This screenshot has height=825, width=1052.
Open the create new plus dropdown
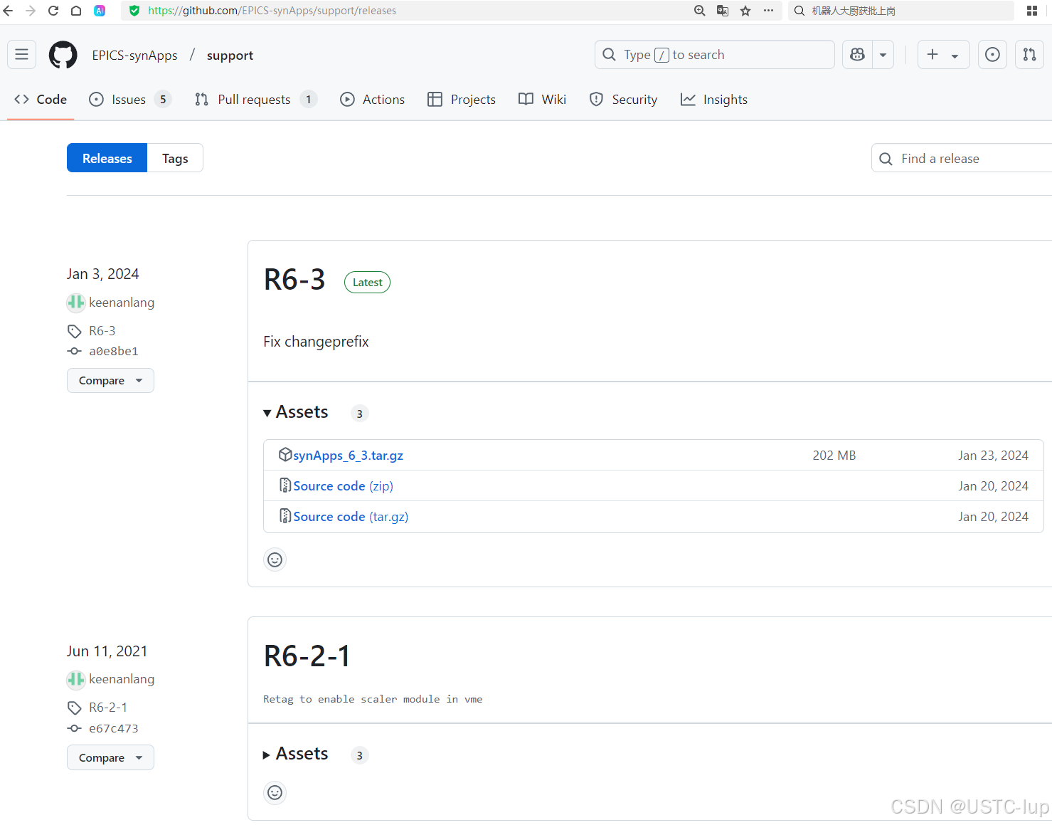tap(943, 55)
